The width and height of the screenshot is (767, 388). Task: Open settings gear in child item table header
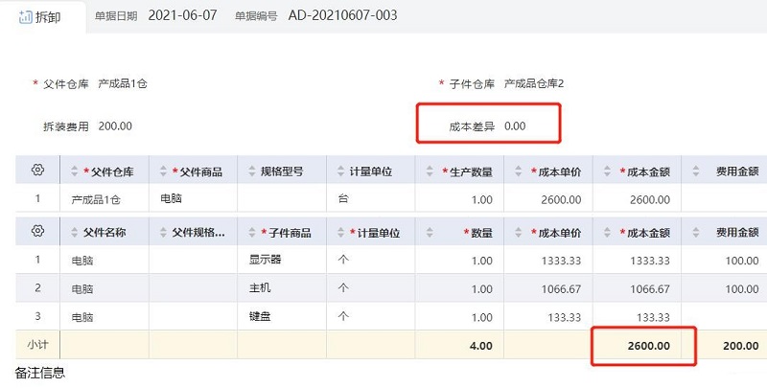tap(37, 231)
